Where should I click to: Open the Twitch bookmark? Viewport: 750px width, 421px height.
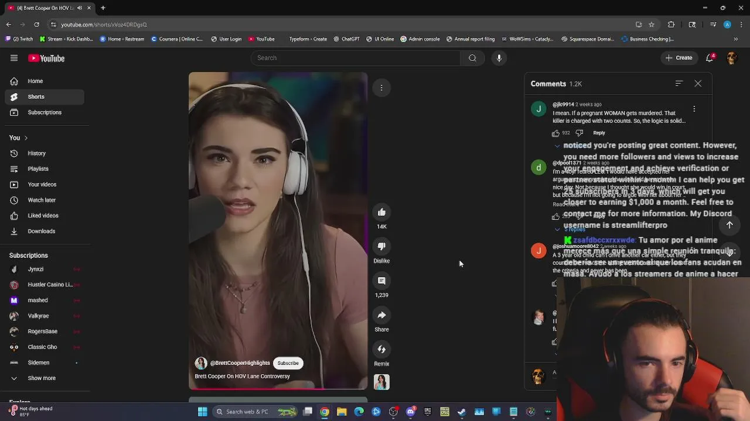[x=19, y=39]
